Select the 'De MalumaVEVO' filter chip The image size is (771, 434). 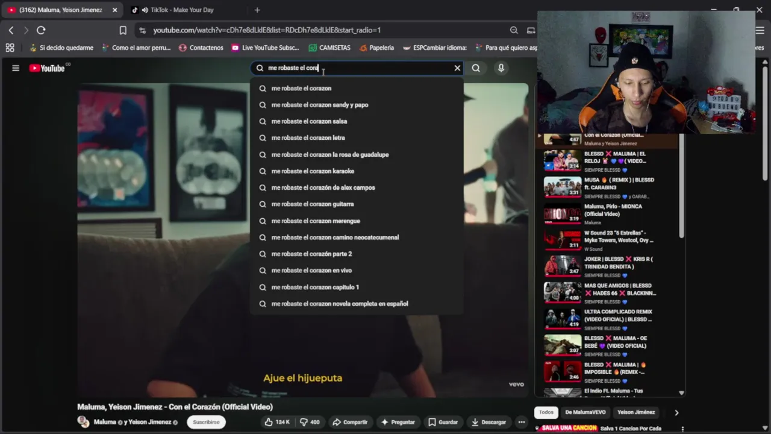(x=585, y=412)
